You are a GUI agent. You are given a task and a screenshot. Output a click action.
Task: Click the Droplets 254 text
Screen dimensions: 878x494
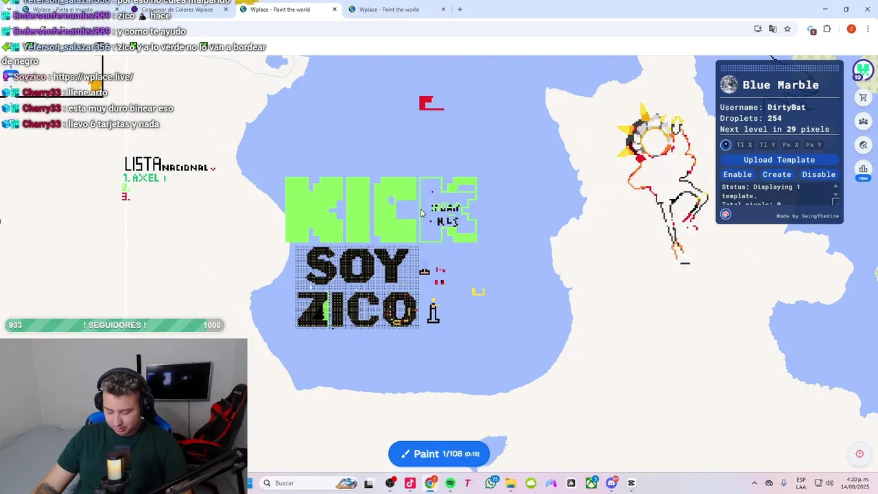click(x=750, y=118)
